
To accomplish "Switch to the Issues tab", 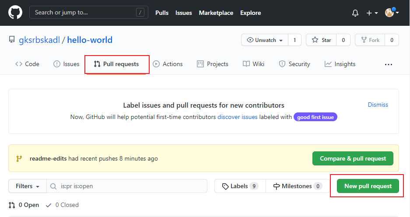I will [66, 64].
